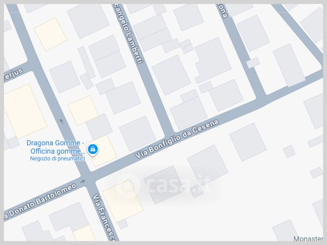This screenshot has height=245, width=327.
Task: Click the Dragona Gomme shopping pin icon
Action: 93,150
